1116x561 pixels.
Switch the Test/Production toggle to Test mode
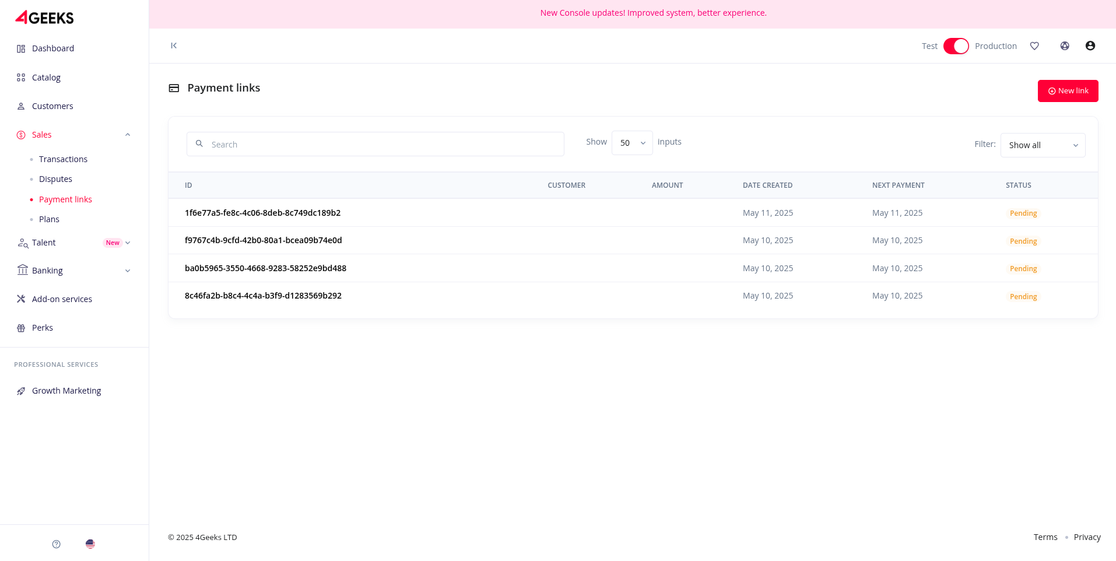coord(956,45)
